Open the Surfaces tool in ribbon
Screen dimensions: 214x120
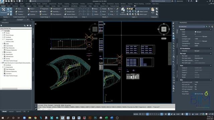[x=19, y=12]
